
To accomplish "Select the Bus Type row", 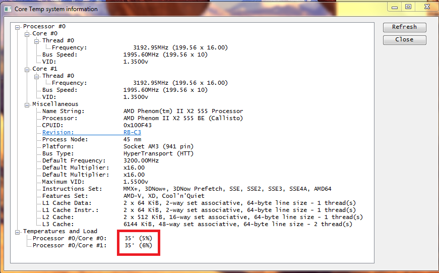I will pyautogui.click(x=117, y=153).
